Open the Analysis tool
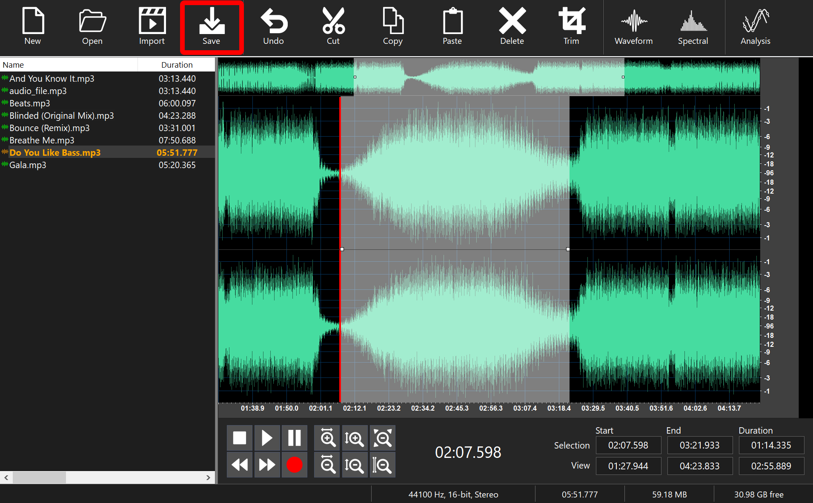The height and width of the screenshot is (503, 813). click(756, 26)
